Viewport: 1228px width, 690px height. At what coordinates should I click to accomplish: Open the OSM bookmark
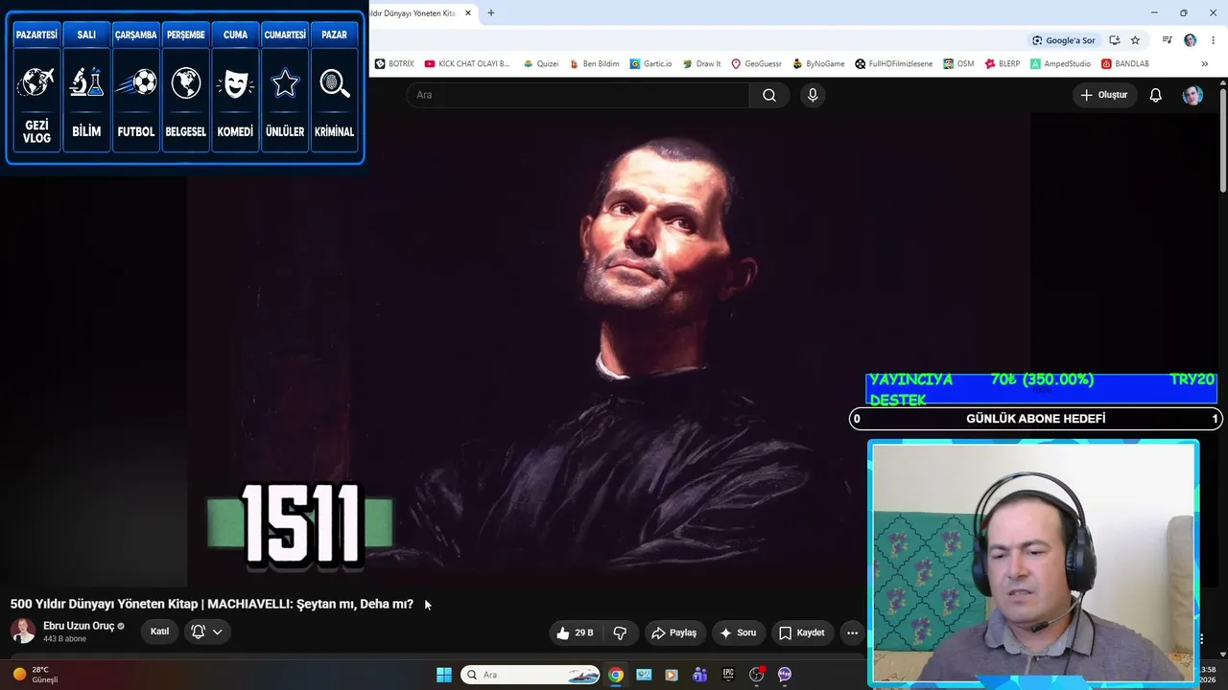click(958, 64)
